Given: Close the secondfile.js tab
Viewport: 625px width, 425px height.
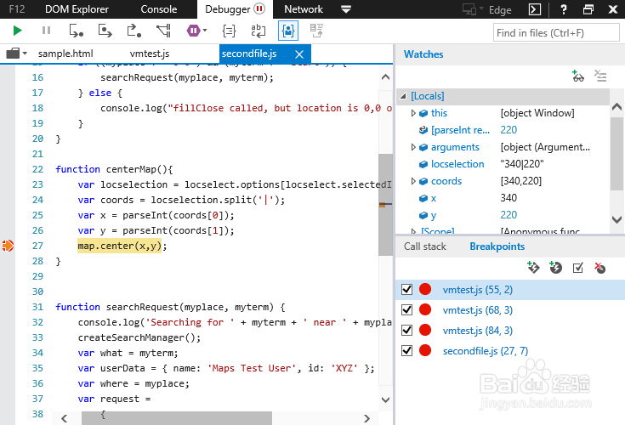Looking at the screenshot, I should pyautogui.click(x=299, y=54).
